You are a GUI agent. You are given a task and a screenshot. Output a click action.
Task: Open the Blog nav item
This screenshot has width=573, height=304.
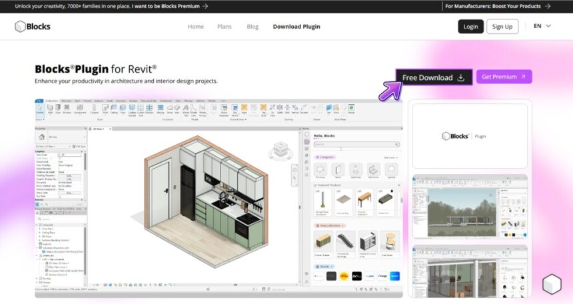(x=253, y=27)
